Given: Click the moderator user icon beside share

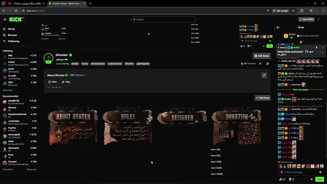Looking at the screenshot, I should click(267, 64).
